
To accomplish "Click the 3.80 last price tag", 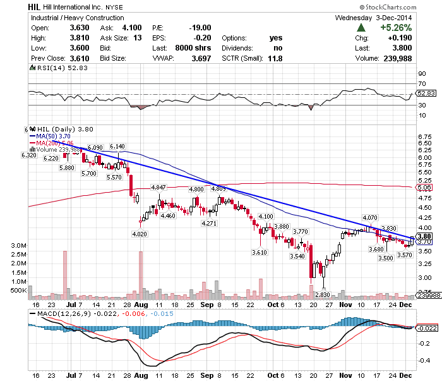I will (x=424, y=236).
